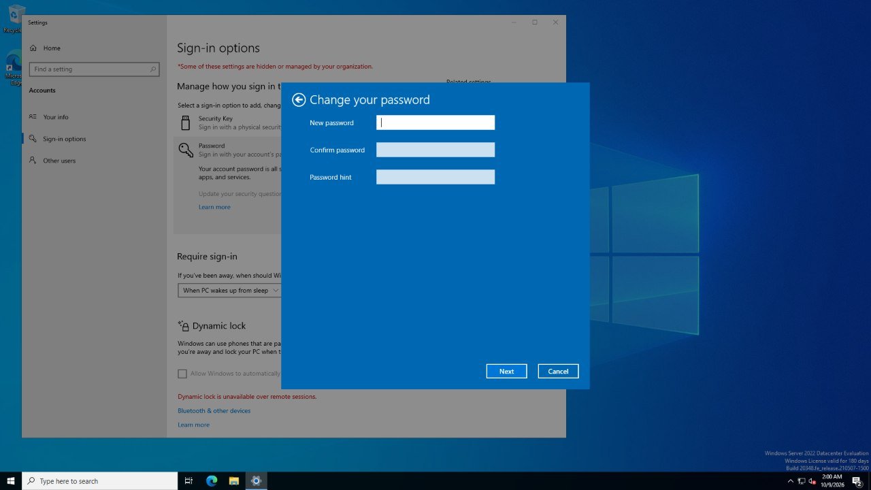Show hidden system tray icons
871x490 pixels.
pyautogui.click(x=790, y=481)
